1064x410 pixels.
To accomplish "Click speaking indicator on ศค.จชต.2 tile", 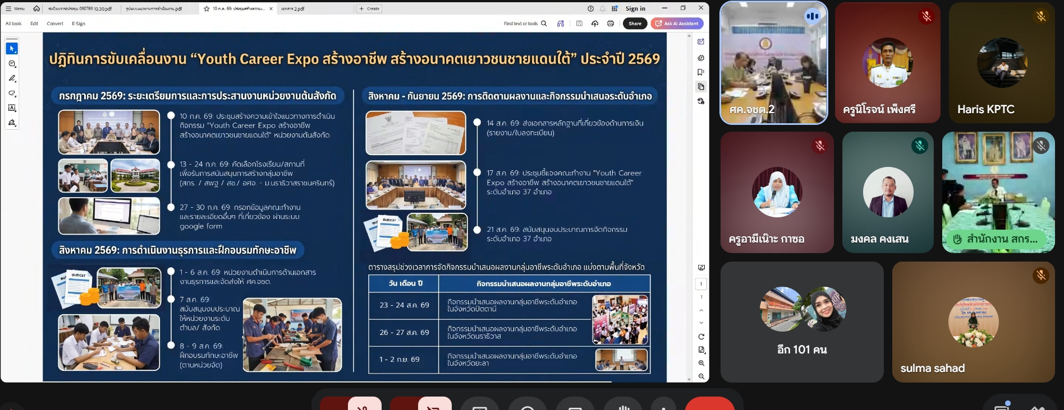I will click(812, 16).
